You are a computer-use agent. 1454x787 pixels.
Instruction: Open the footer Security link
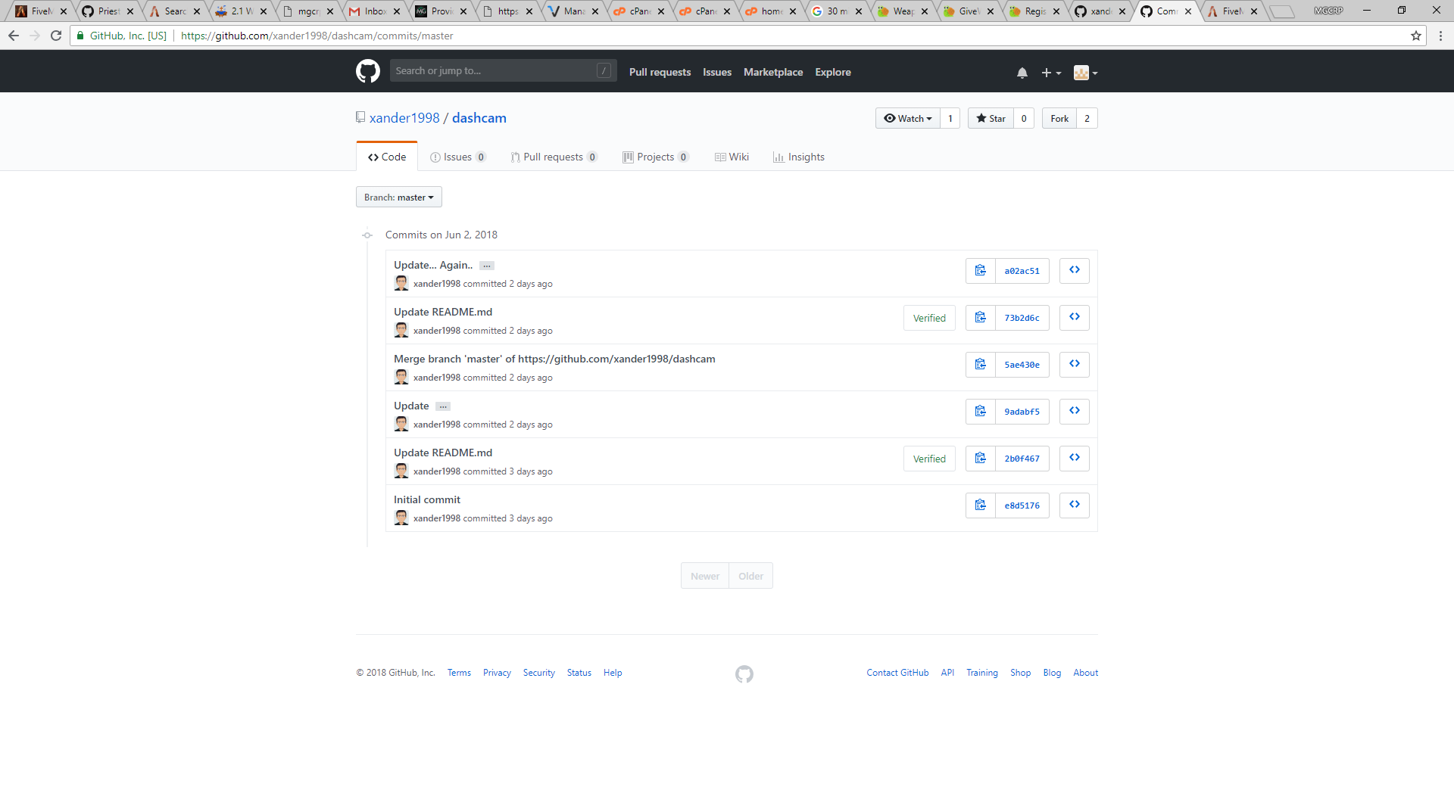click(539, 673)
